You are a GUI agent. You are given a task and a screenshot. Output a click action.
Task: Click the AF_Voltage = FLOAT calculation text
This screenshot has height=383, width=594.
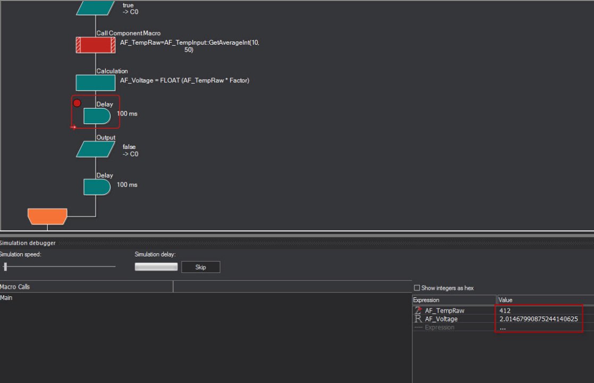point(184,80)
